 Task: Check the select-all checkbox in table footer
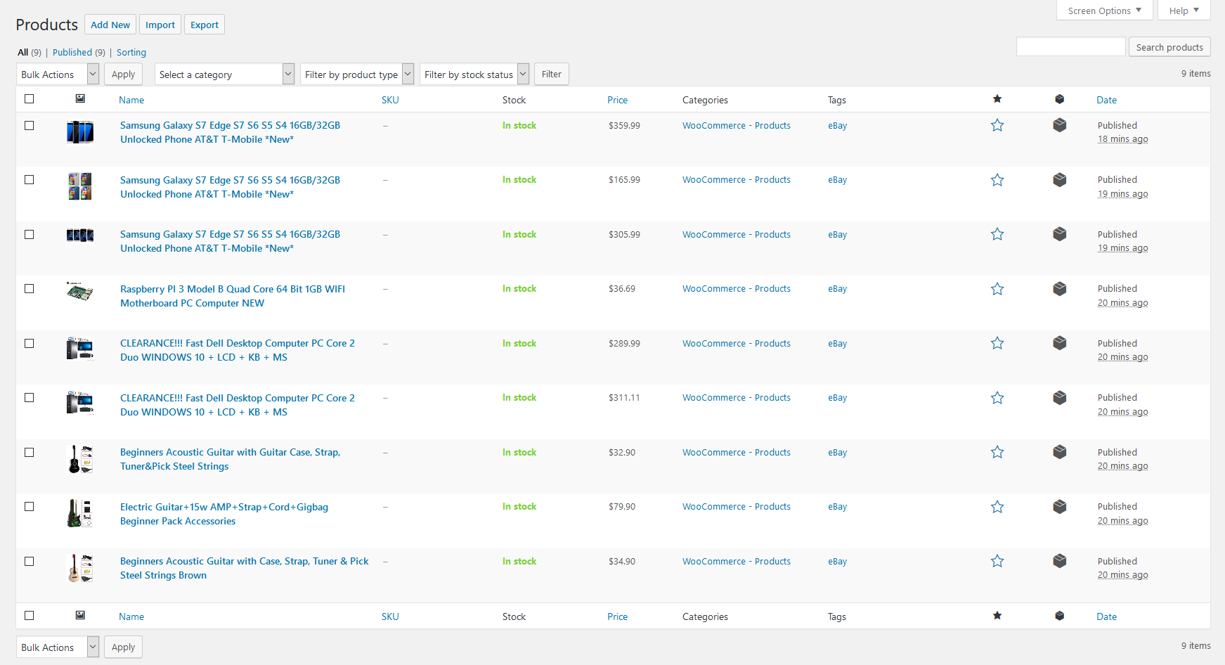[29, 616]
